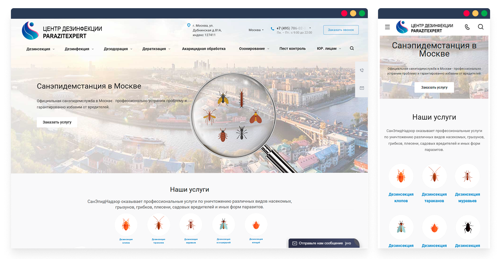The image size is (501, 259).
Task: Open the Отправьте нам сообщение chat widget
Action: click(x=324, y=243)
